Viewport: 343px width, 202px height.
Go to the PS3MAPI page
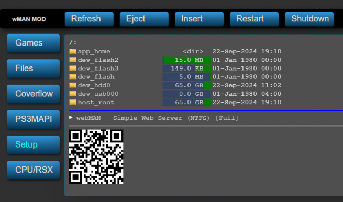click(33, 119)
